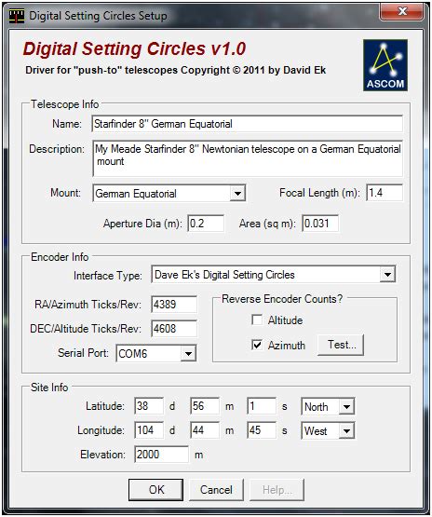Click the Longitude seconds field
The height and width of the screenshot is (517, 432).
(262, 430)
